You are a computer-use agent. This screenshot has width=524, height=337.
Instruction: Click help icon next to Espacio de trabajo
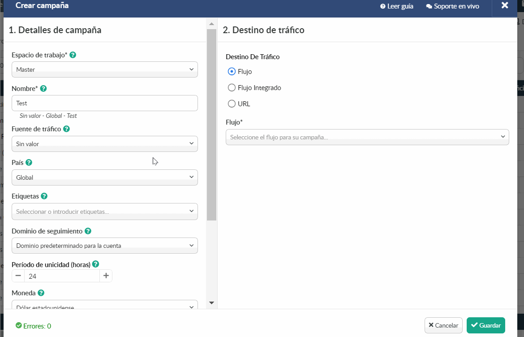(73, 55)
